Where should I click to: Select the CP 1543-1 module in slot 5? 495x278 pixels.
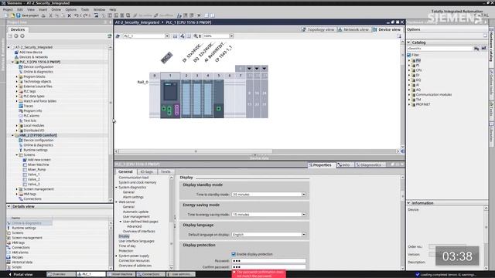218,99
